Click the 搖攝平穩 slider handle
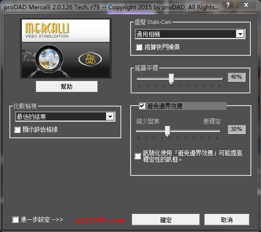 [x=171, y=79]
